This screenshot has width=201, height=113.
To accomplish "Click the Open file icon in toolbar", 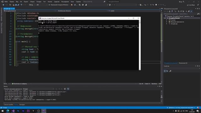I will 14,5.
